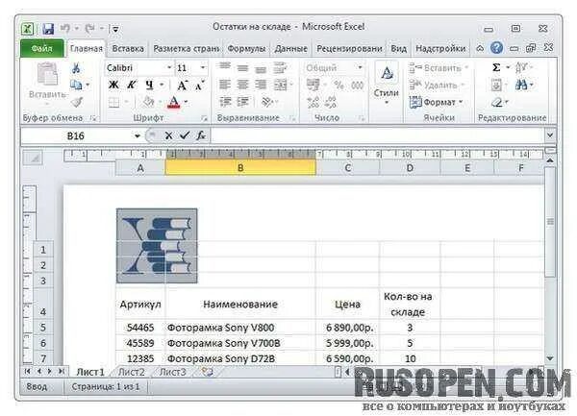The width and height of the screenshot is (577, 416).
Task: Open font color dropdown arrow
Action: point(186,102)
